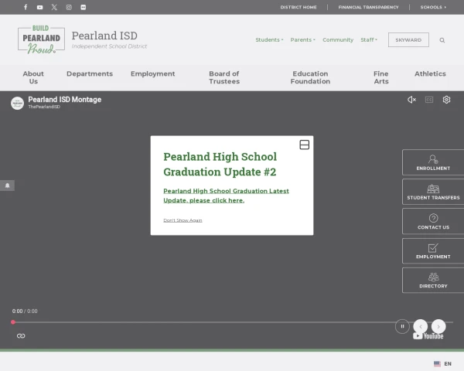The width and height of the screenshot is (464, 371).
Task: Expand the Staff dropdown
Action: (x=369, y=40)
